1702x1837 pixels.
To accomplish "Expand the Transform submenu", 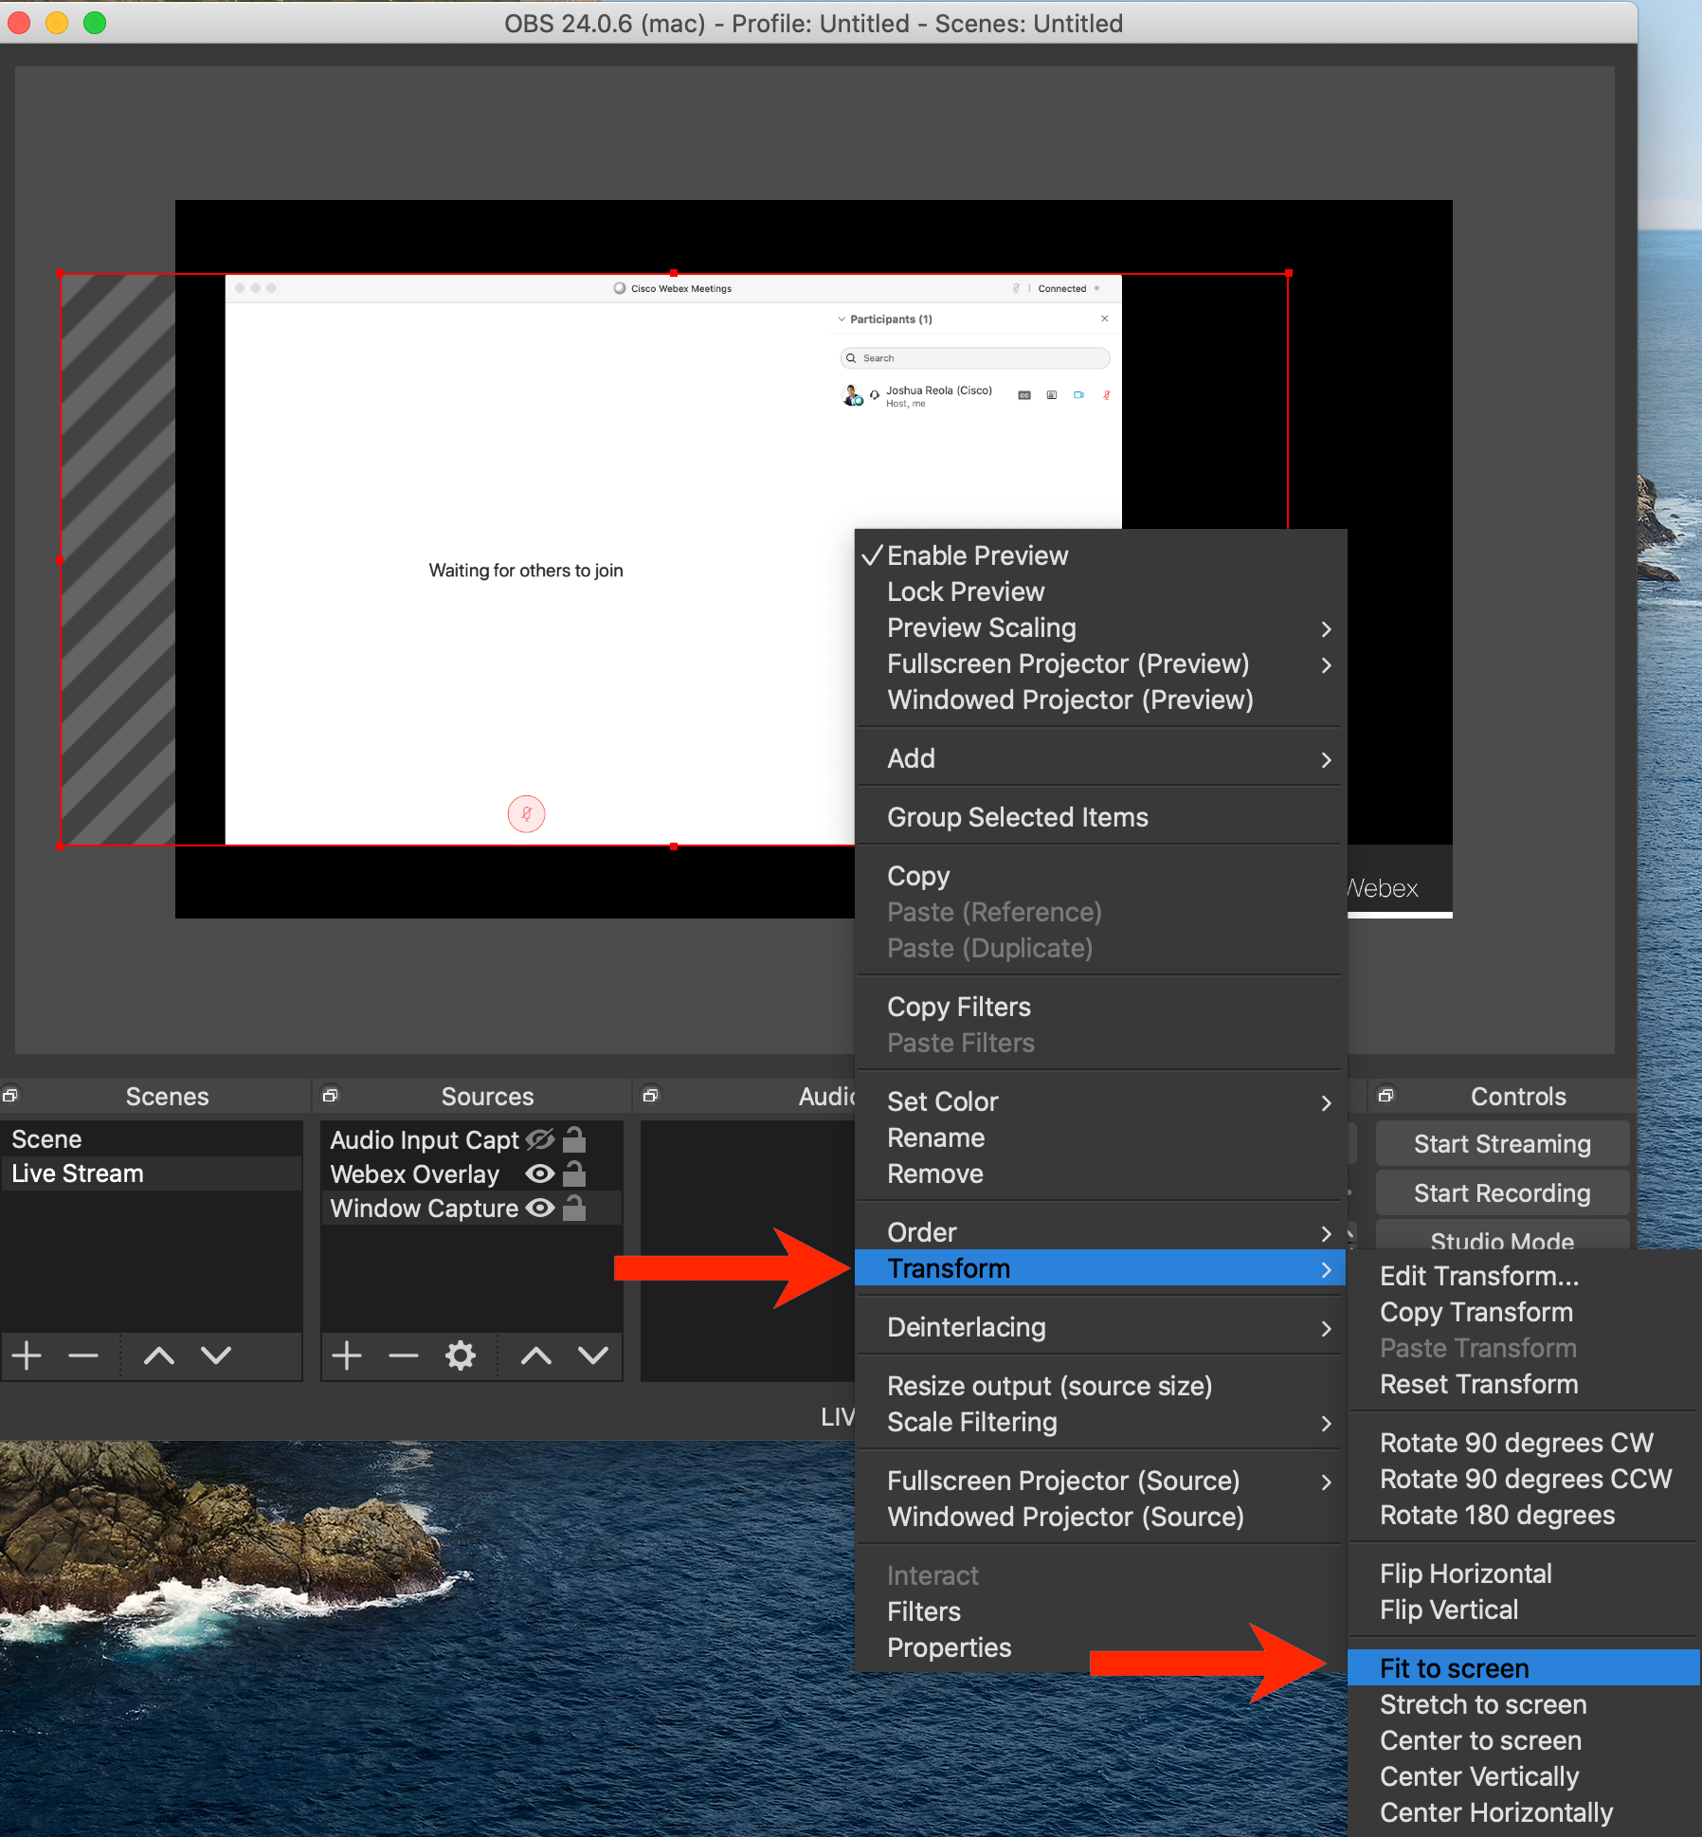I will click(1099, 1268).
